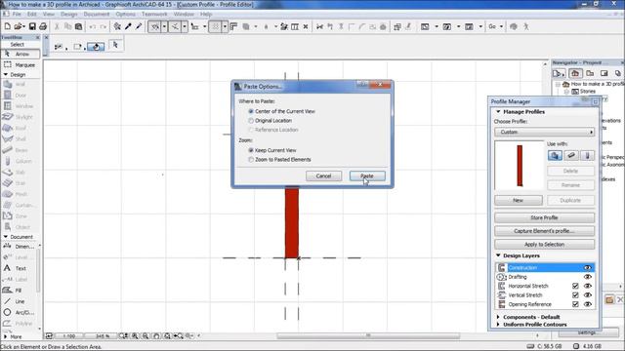
Task: Click Capture Element's profile button
Action: click(545, 231)
